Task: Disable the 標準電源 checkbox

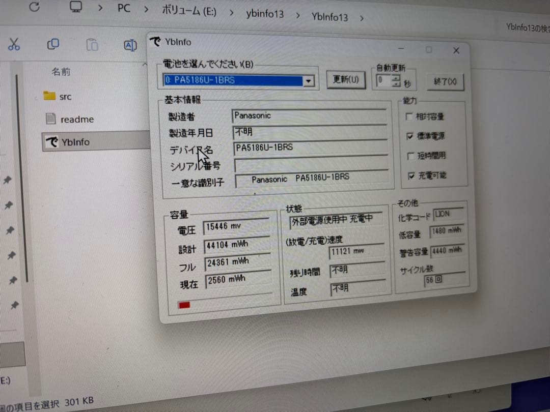Action: point(410,136)
